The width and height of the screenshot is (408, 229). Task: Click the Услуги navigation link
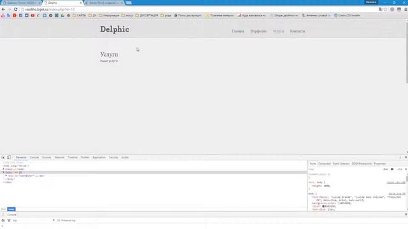[278, 31]
